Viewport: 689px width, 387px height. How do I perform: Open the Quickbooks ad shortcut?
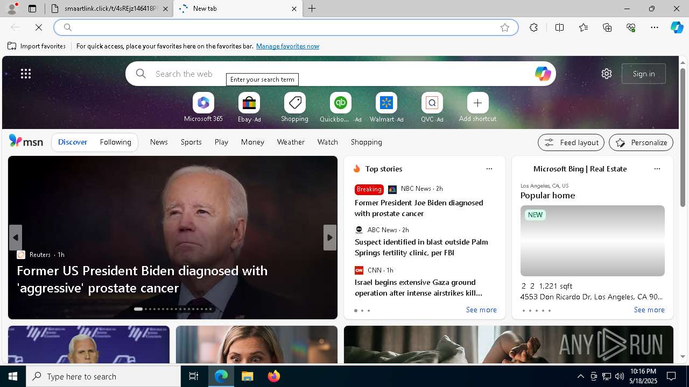click(340, 107)
